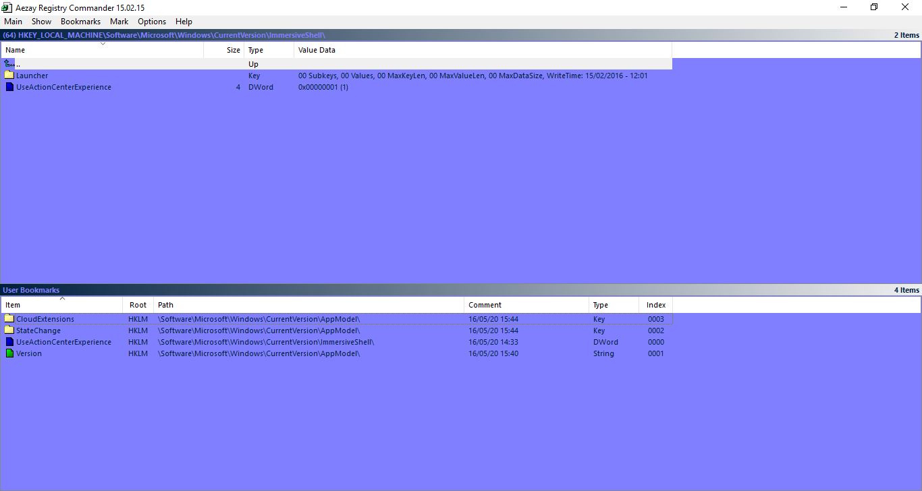Open the Mark menu

tap(119, 21)
